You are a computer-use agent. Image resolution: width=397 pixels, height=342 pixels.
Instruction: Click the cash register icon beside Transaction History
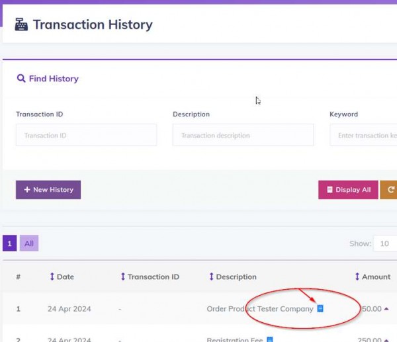pos(21,24)
